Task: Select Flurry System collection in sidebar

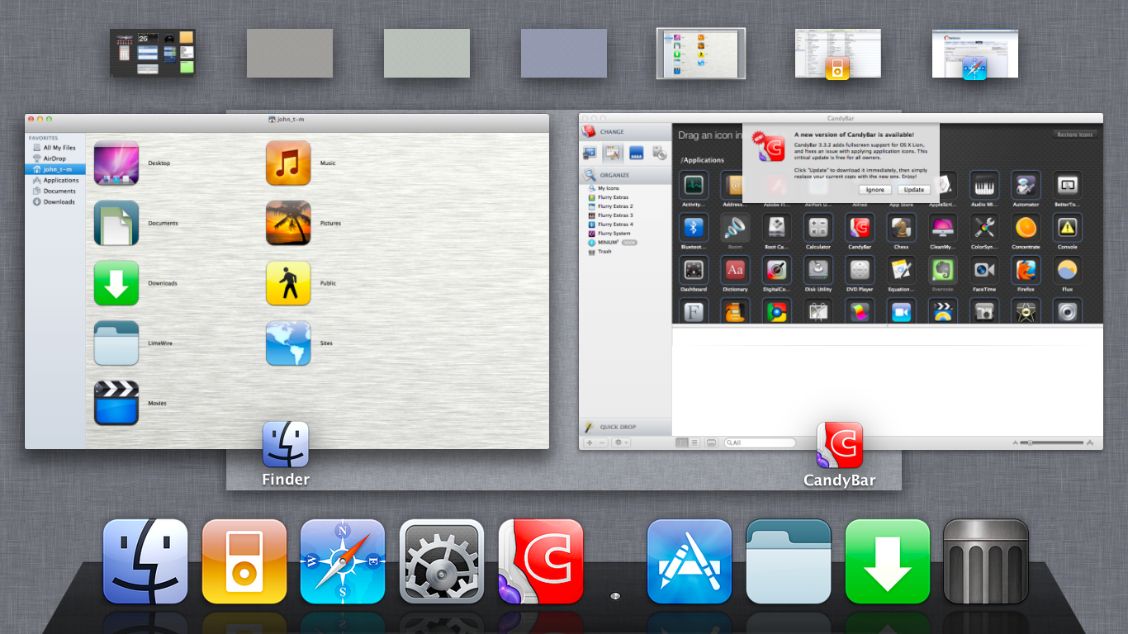Action: coord(625,234)
